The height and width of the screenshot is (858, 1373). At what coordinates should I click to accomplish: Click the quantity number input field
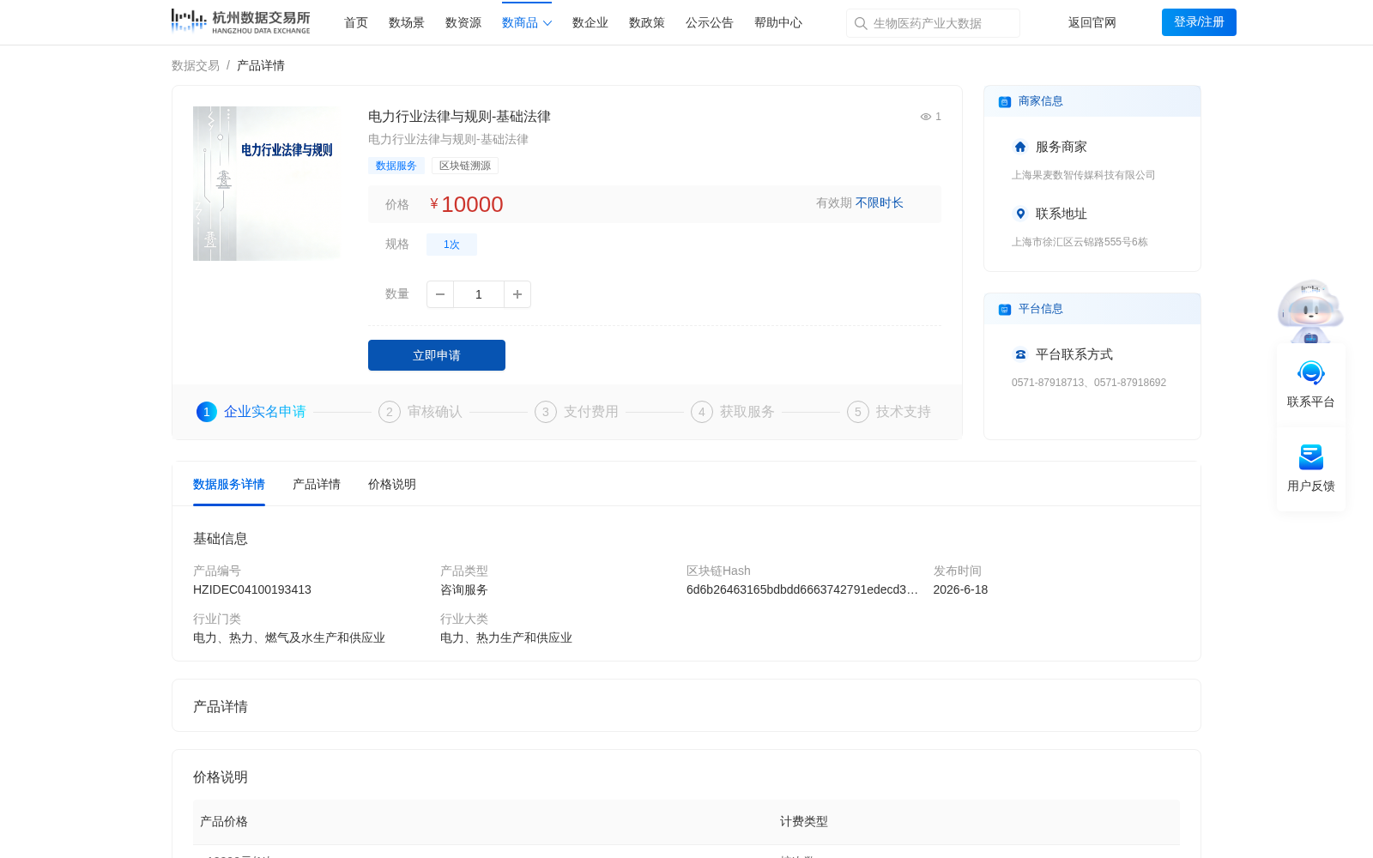[x=479, y=294]
